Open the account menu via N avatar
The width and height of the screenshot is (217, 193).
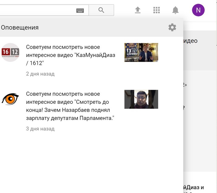198,10
